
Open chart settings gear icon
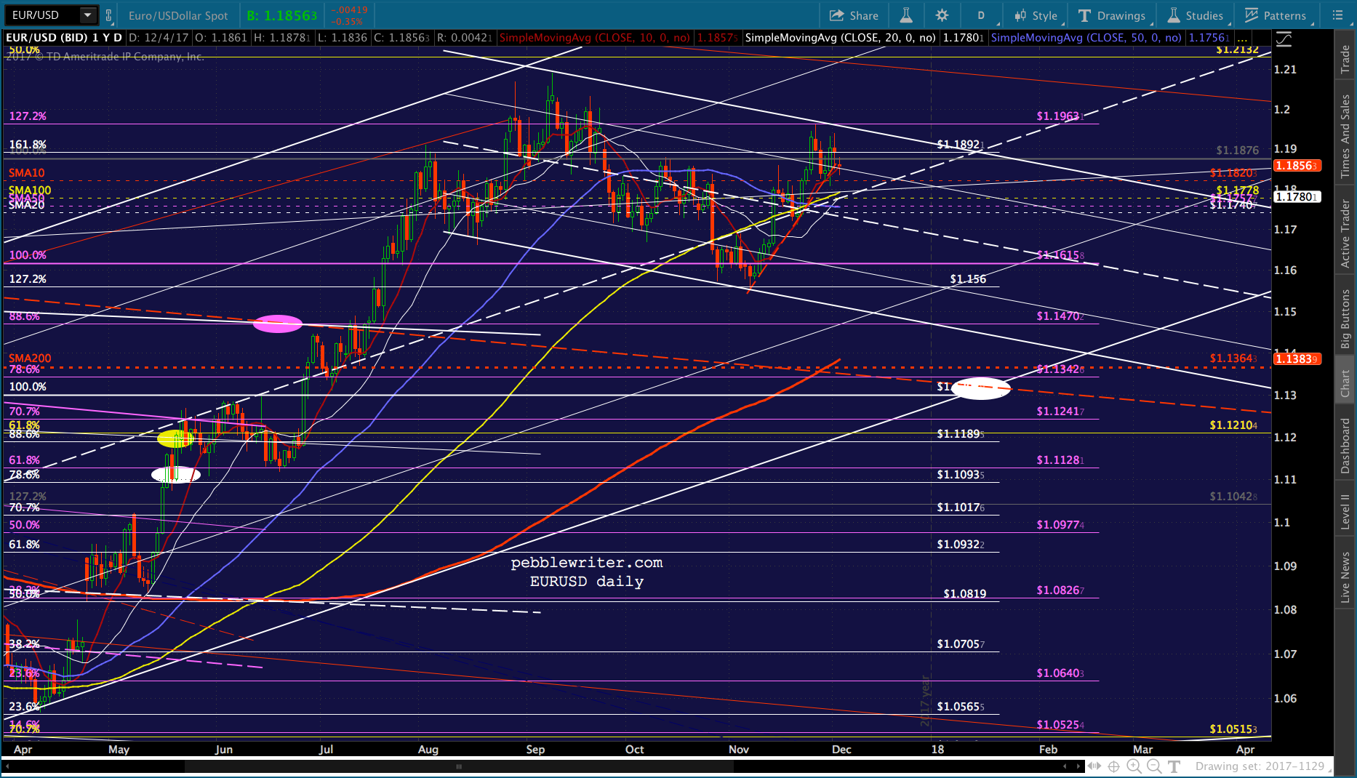click(x=942, y=15)
